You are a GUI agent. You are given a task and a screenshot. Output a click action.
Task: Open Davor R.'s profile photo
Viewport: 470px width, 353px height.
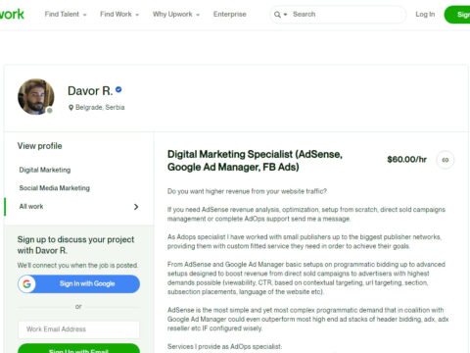[36, 97]
